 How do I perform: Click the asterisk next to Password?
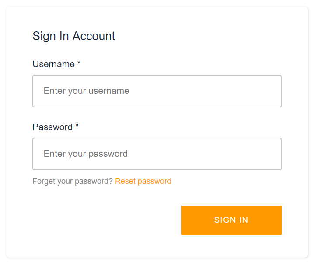tap(77, 127)
